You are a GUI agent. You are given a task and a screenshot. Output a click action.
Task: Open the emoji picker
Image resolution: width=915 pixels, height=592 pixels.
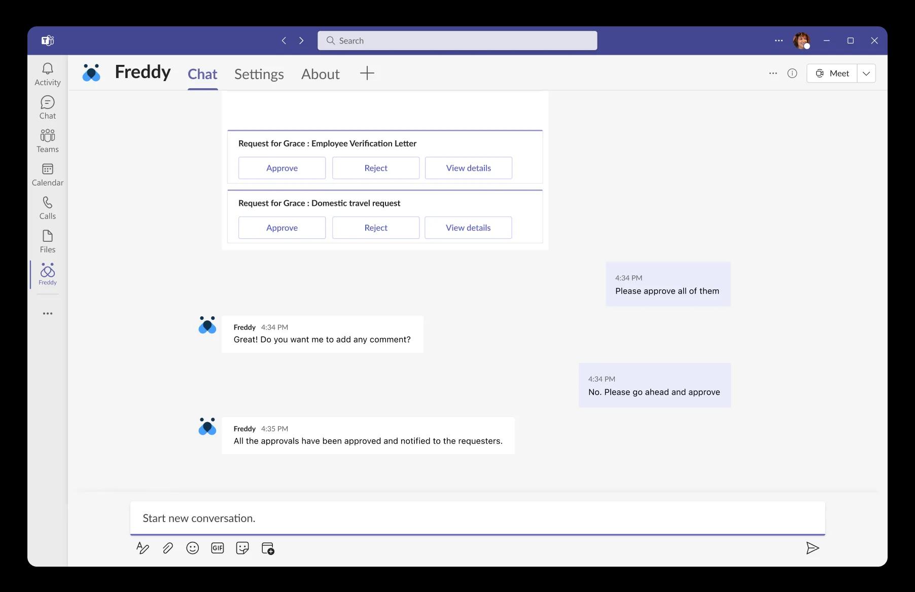pyautogui.click(x=193, y=548)
